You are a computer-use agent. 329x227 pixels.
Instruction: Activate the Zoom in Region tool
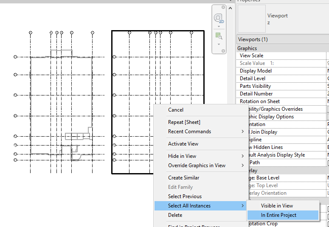pyautogui.click(x=219, y=36)
